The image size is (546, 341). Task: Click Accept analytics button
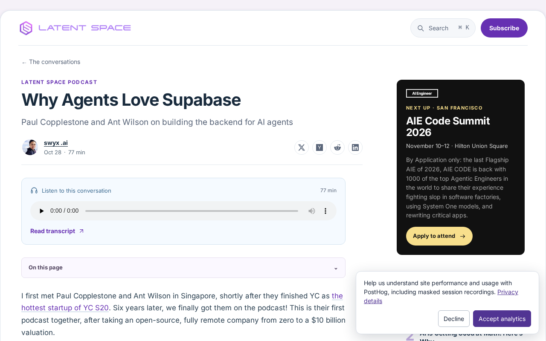pyautogui.click(x=502, y=319)
